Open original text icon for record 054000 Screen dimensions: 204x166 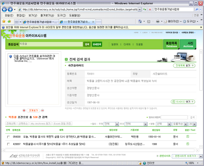click(188, 136)
